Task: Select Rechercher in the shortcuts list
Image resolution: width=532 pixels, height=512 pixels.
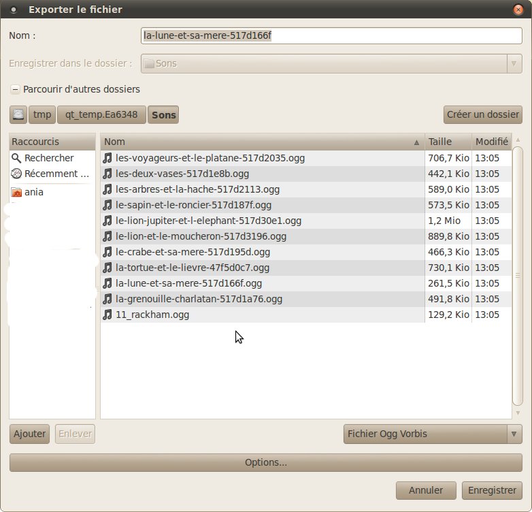Action: tap(52, 158)
